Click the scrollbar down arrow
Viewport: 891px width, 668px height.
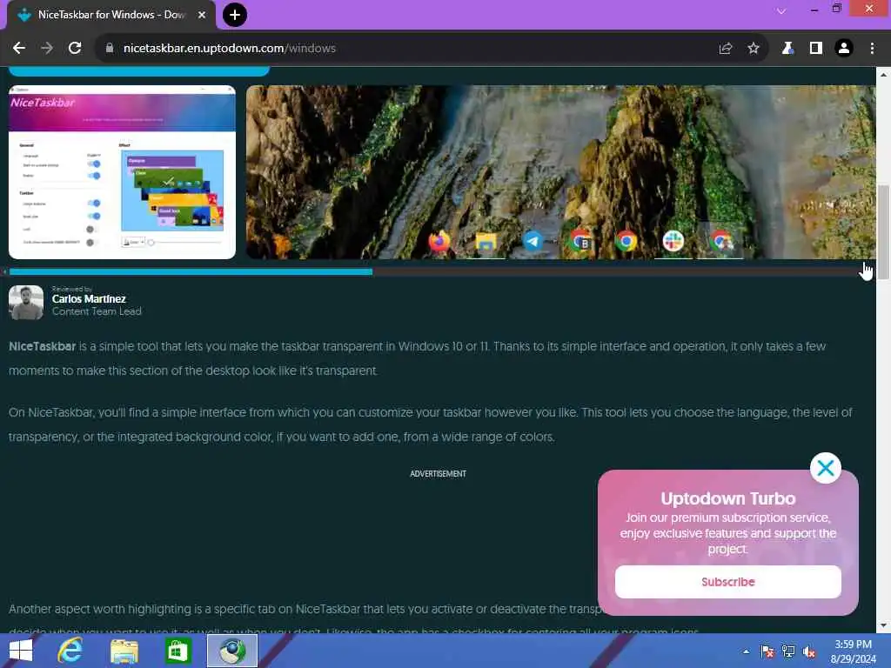(x=883, y=625)
